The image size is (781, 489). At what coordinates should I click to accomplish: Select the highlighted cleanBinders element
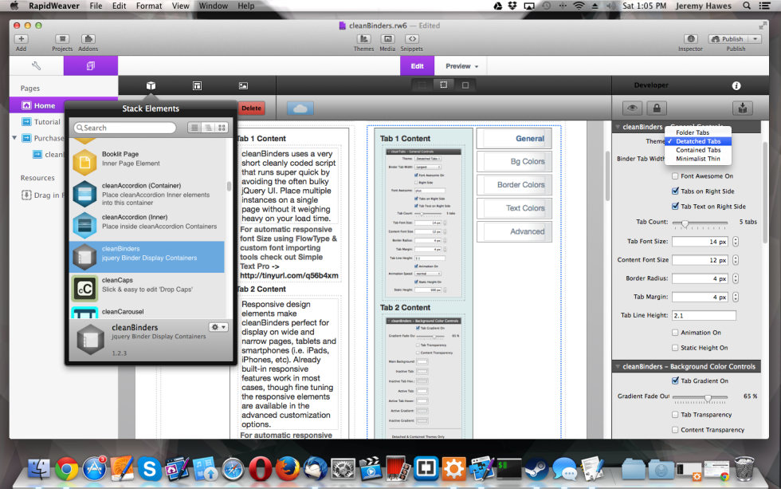tap(148, 257)
